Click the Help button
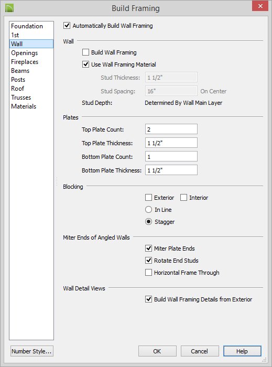The image size is (272, 367). (x=242, y=351)
